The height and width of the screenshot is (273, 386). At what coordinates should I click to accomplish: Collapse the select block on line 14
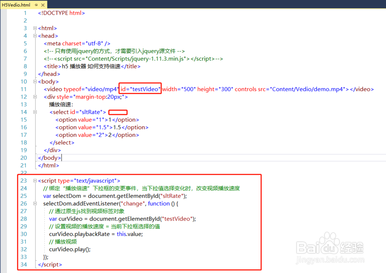(x=35, y=112)
